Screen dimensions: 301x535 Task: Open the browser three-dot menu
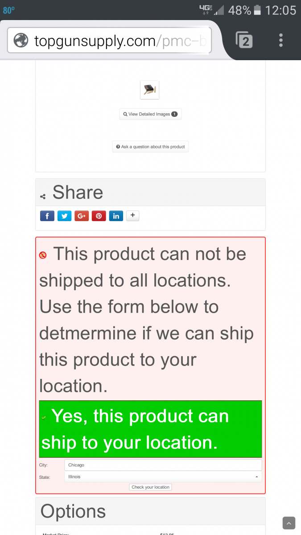pyautogui.click(x=281, y=41)
